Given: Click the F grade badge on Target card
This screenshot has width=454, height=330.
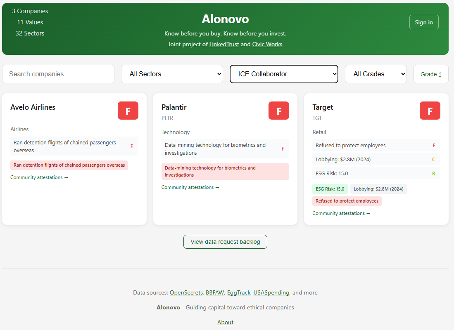Looking at the screenshot, I should (x=430, y=111).
